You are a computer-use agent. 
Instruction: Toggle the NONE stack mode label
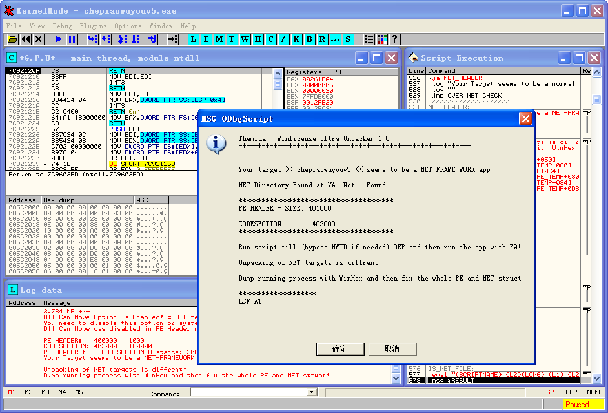click(594, 392)
